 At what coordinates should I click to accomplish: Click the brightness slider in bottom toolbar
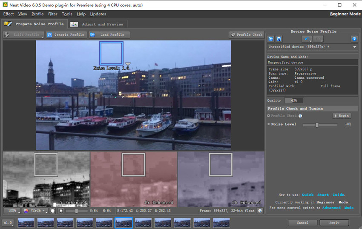tap(76, 211)
